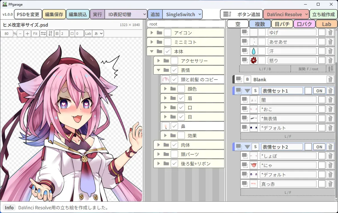Viewport: 338px width, 213px height.
Task: Select the 後ろ髪+リボン tree row
Action: (x=189, y=164)
